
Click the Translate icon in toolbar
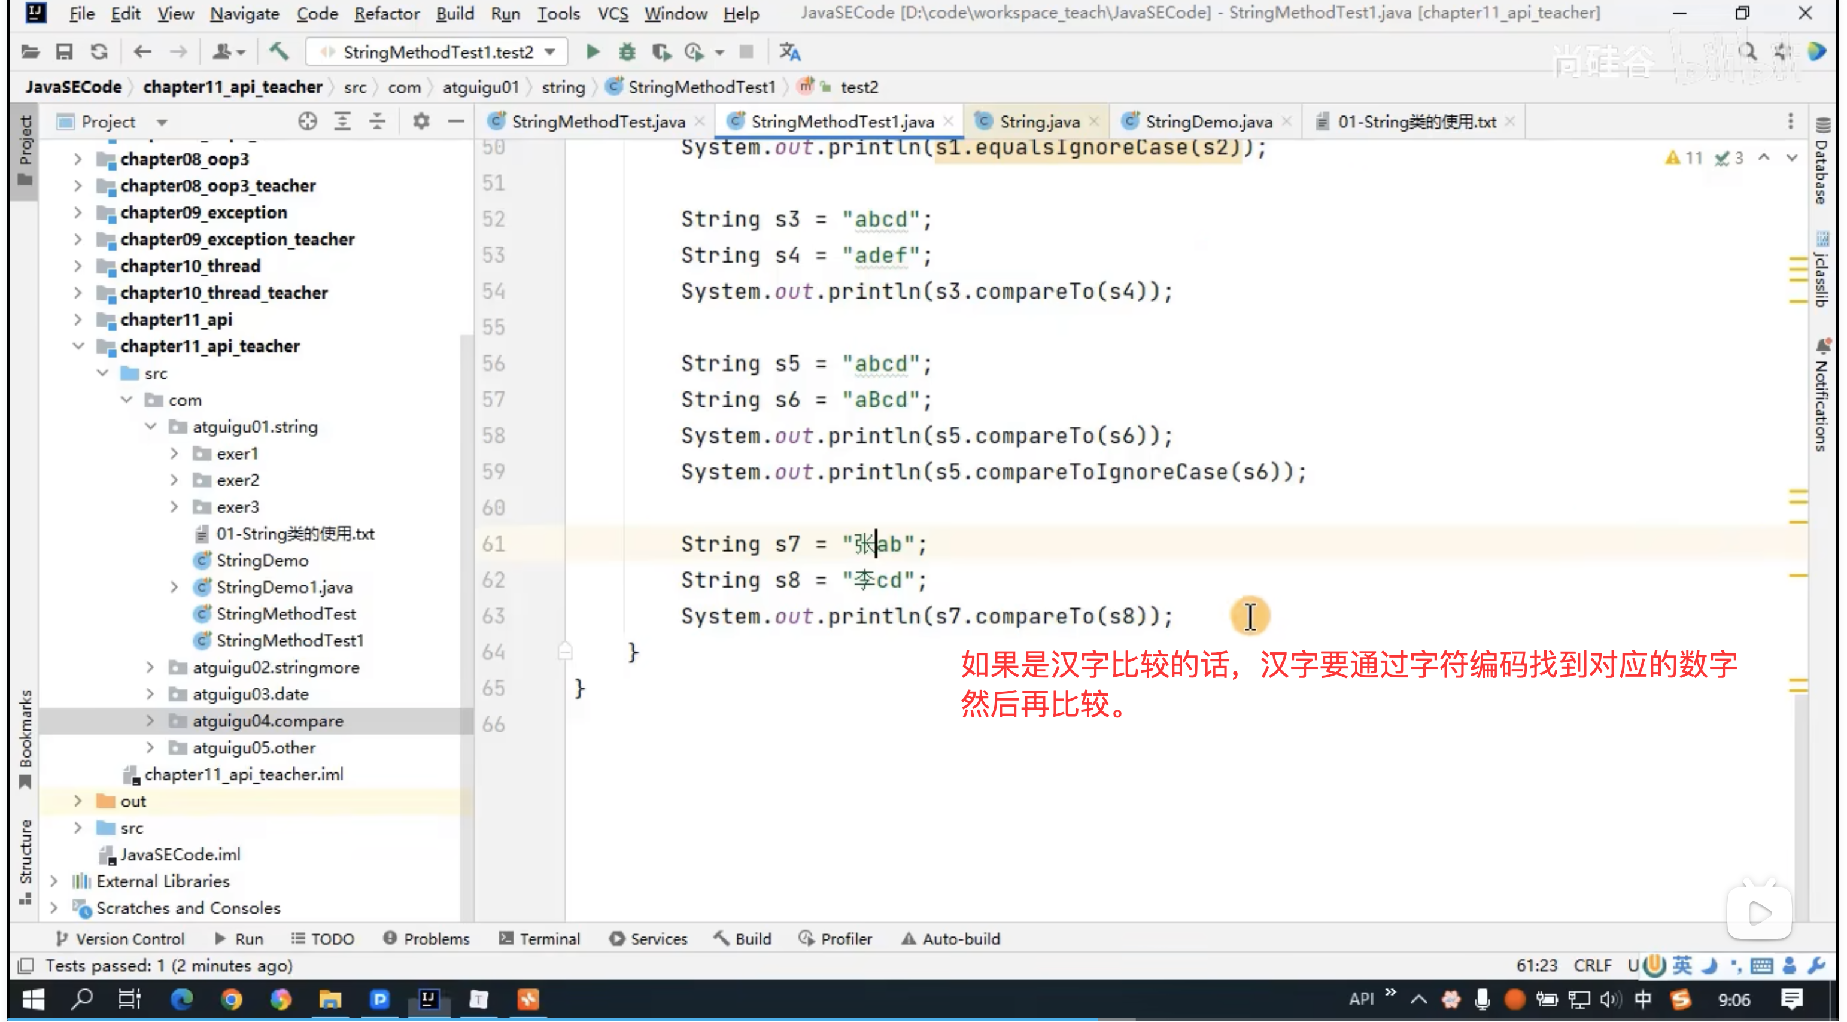point(789,51)
